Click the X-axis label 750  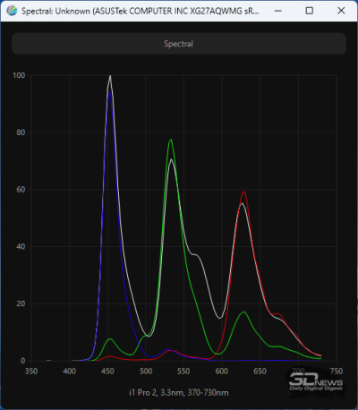coord(337,372)
